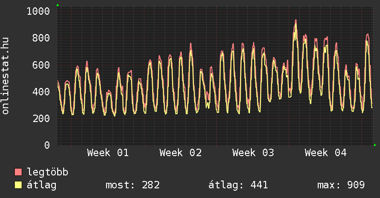Click the 200 y-axis label
The width and height of the screenshot is (380, 198).
[x=41, y=118]
